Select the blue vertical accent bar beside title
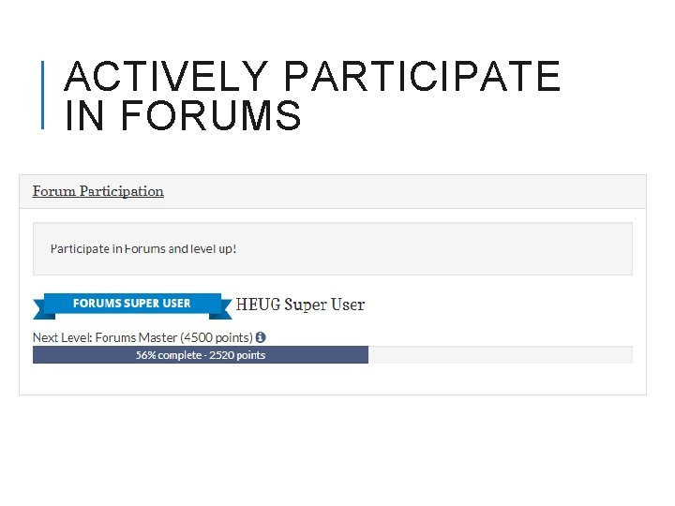 44,94
